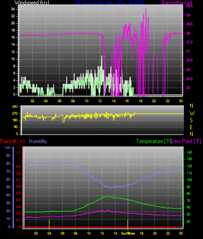Click the E compass label
This screenshot has height=239, width=203.
(191, 127)
